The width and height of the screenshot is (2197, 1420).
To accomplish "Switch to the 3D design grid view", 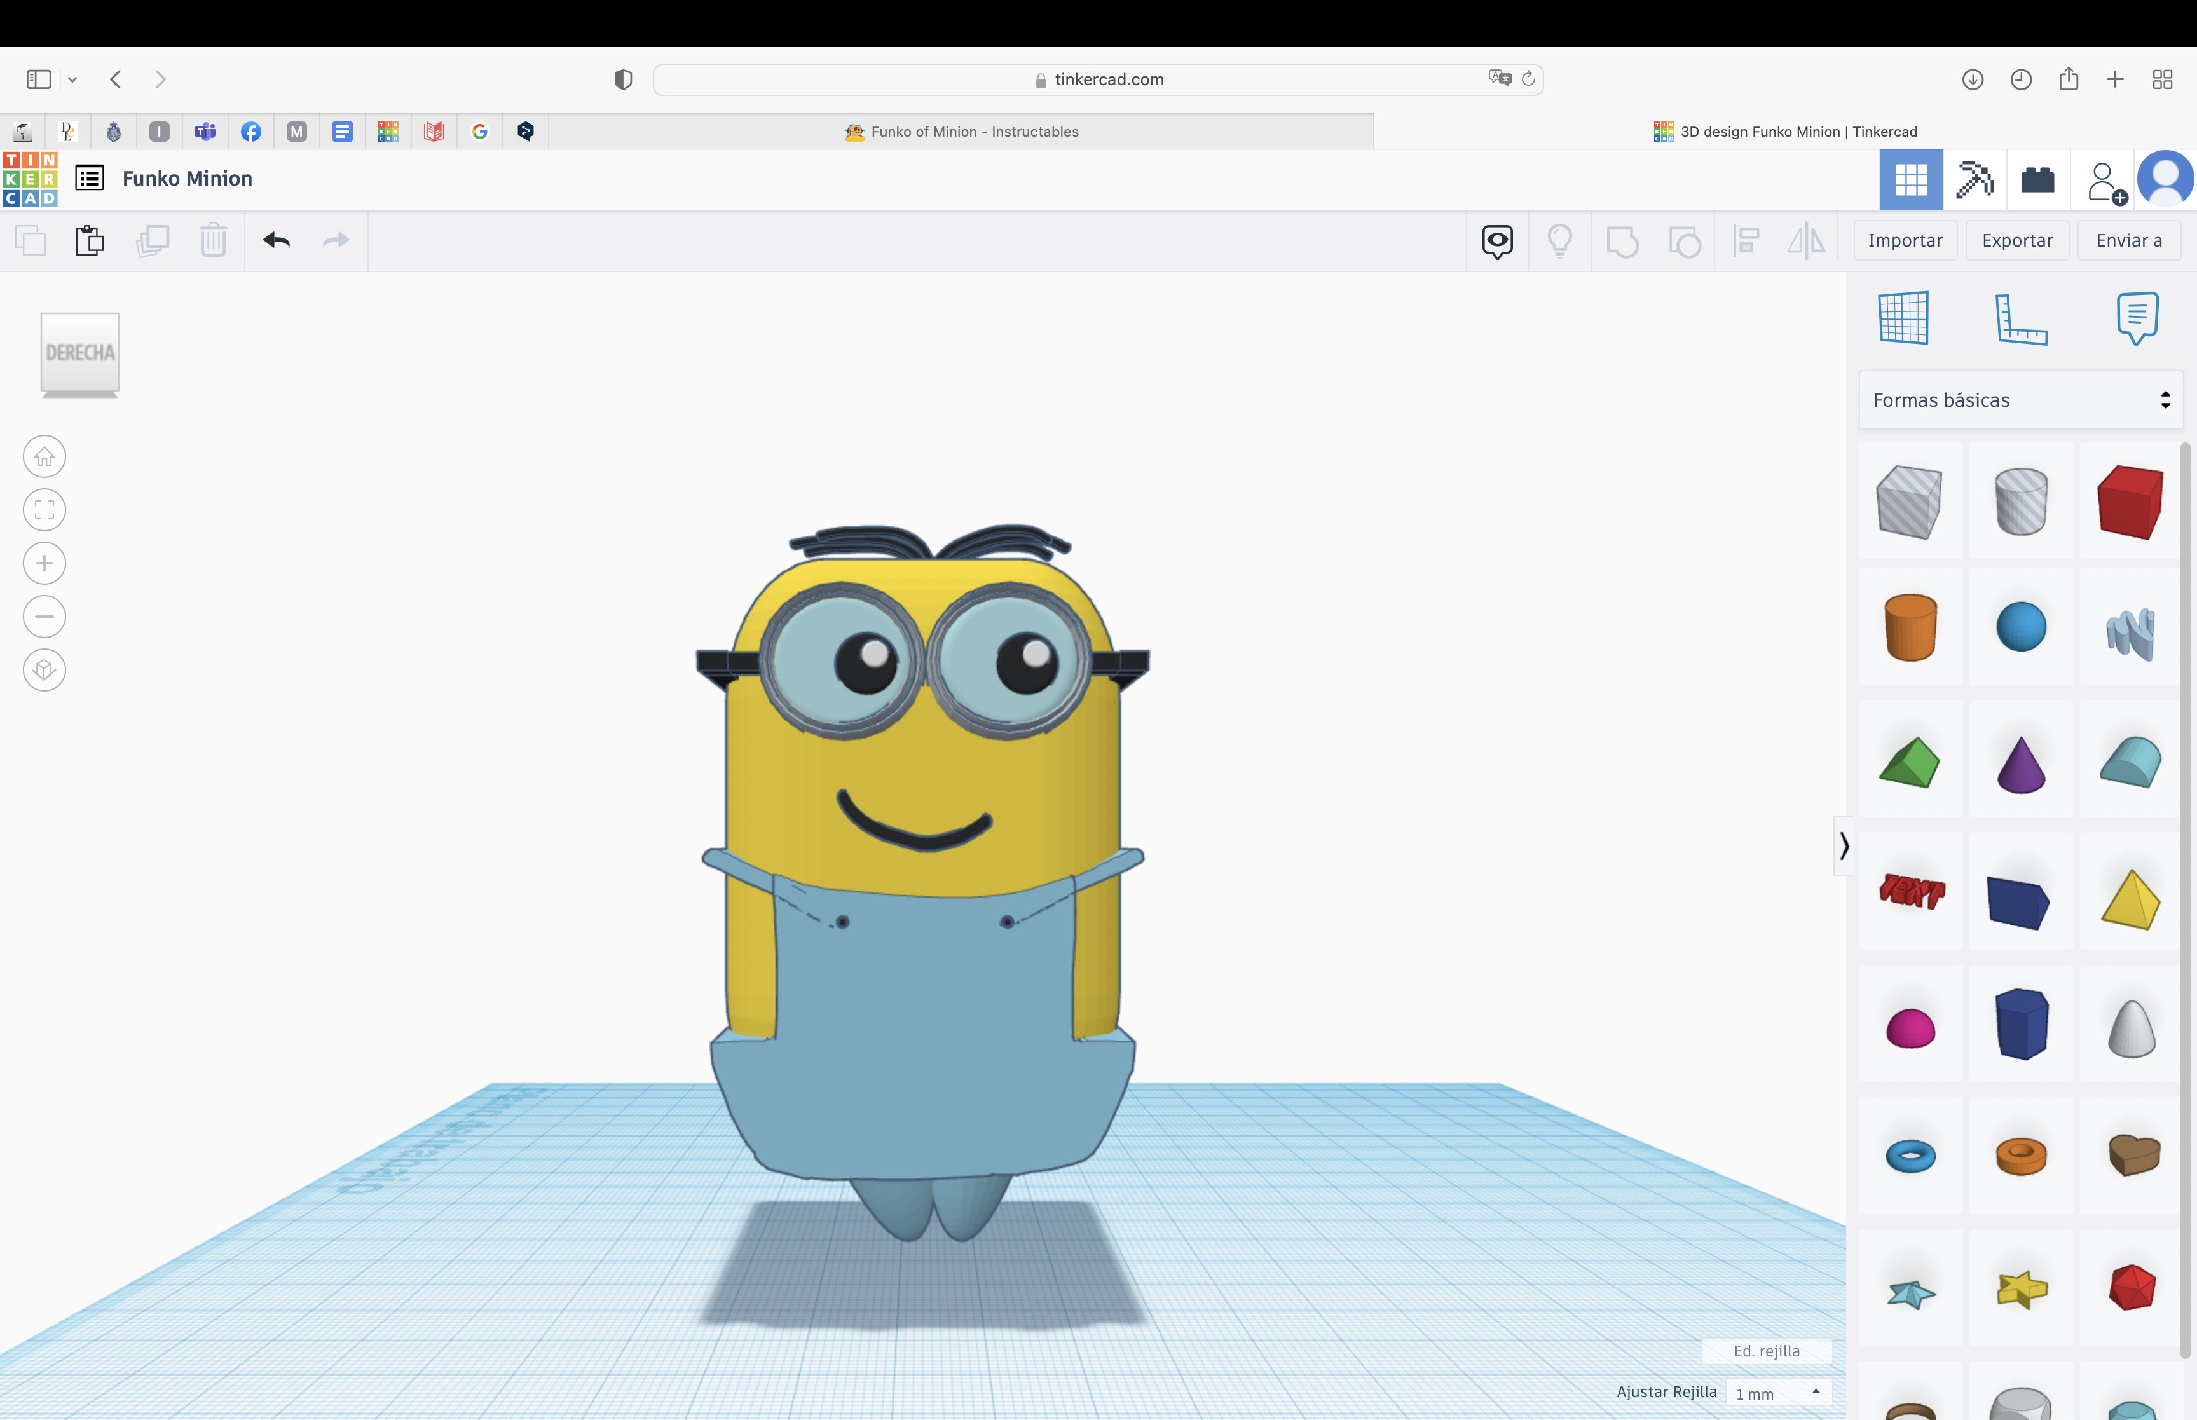I will tap(1911, 179).
